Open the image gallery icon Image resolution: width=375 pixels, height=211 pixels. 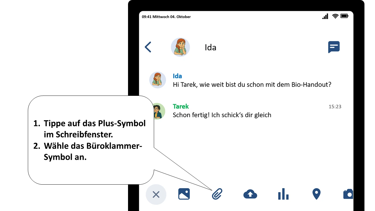(184, 194)
